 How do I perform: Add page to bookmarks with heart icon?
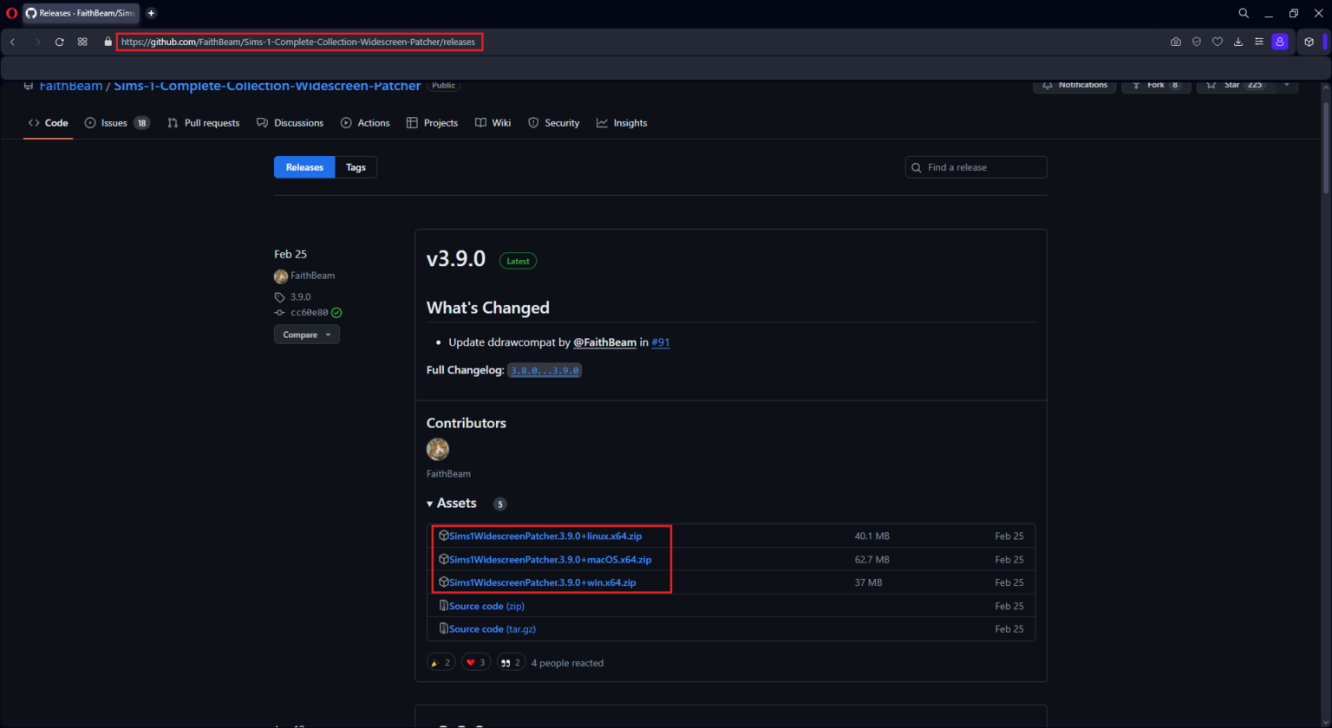1217,42
